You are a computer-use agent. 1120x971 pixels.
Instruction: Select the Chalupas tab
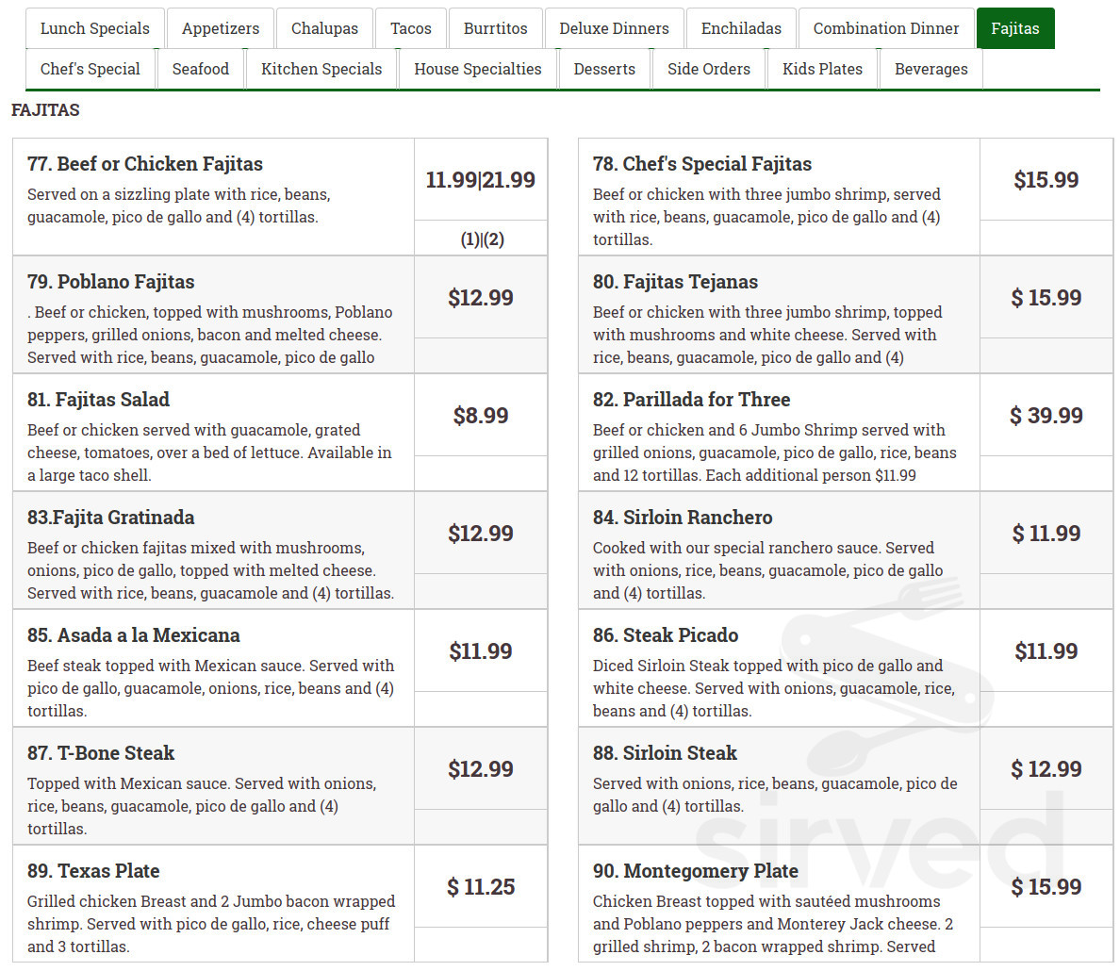point(324,28)
